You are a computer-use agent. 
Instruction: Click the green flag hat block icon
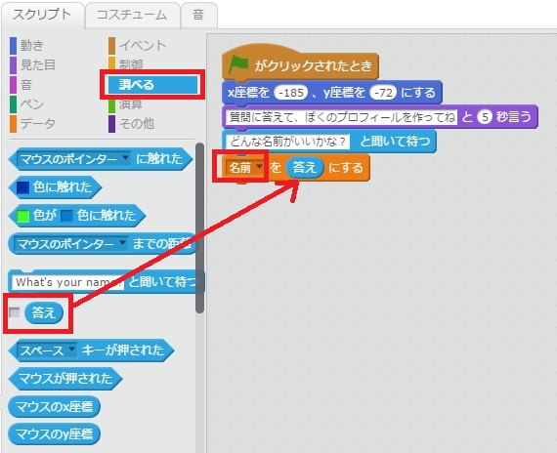[238, 65]
